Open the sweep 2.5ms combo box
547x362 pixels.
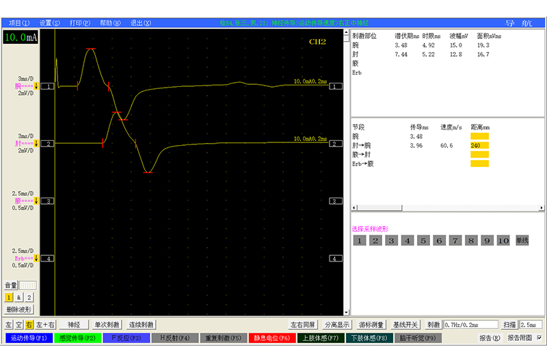531,324
